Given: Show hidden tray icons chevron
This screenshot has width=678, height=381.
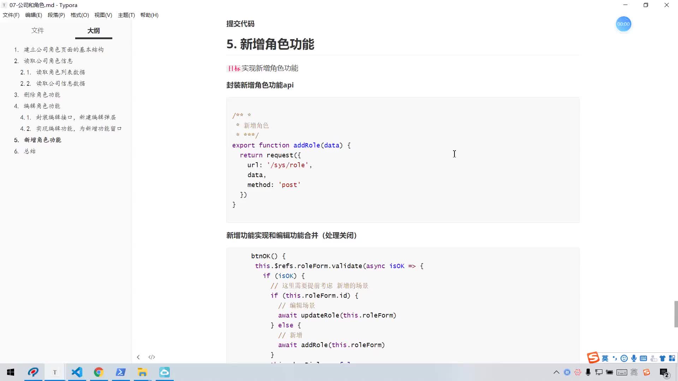Looking at the screenshot, I should [557, 372].
